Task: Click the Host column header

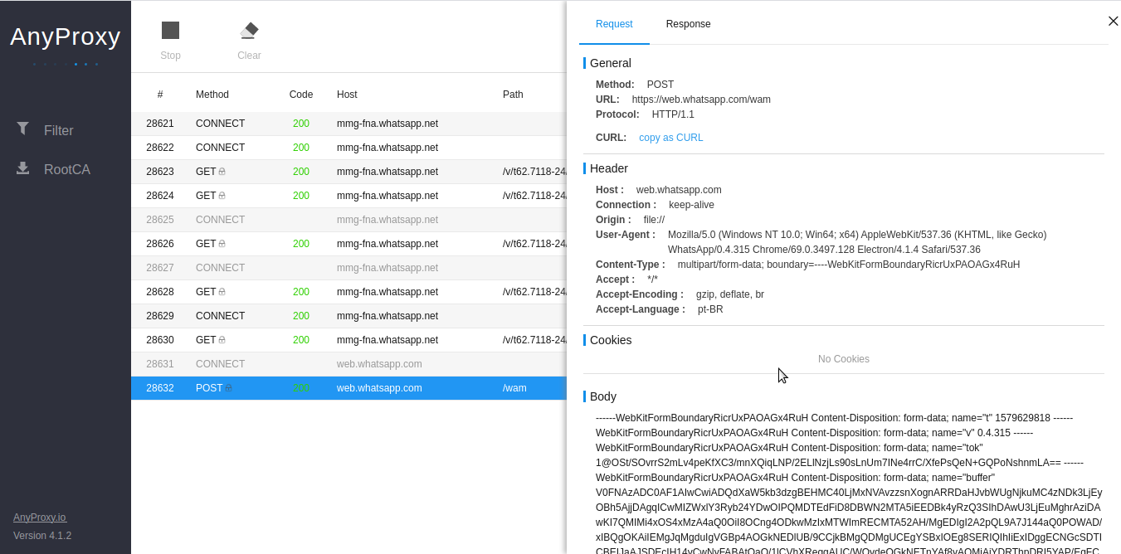Action: point(347,95)
